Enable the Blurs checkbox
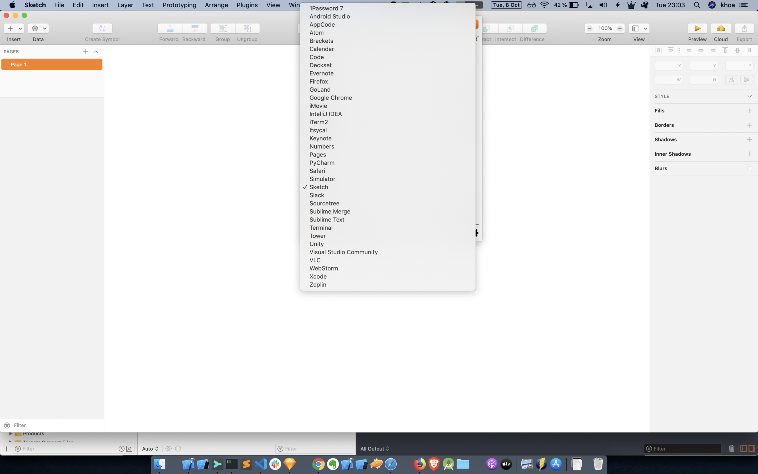 [749, 169]
